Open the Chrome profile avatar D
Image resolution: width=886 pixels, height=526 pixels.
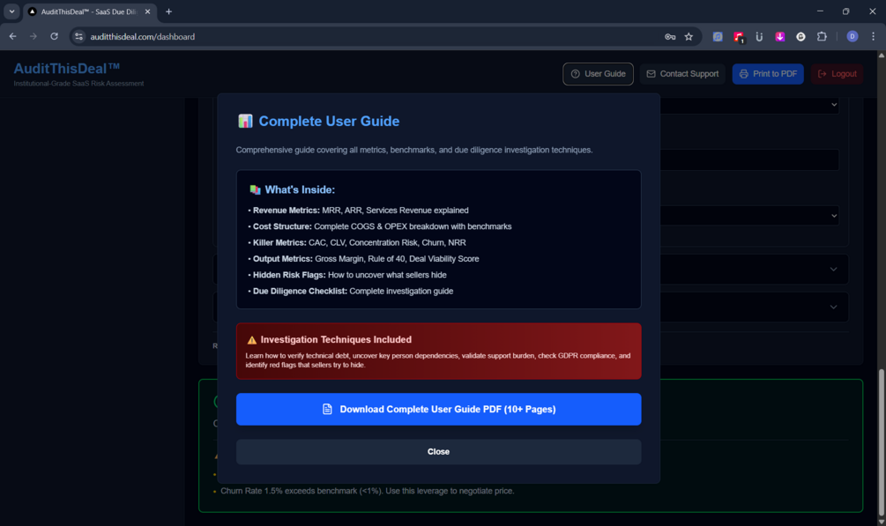pyautogui.click(x=852, y=37)
